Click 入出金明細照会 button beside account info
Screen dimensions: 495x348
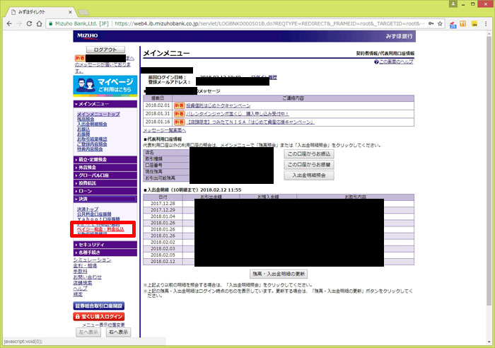coord(309,175)
